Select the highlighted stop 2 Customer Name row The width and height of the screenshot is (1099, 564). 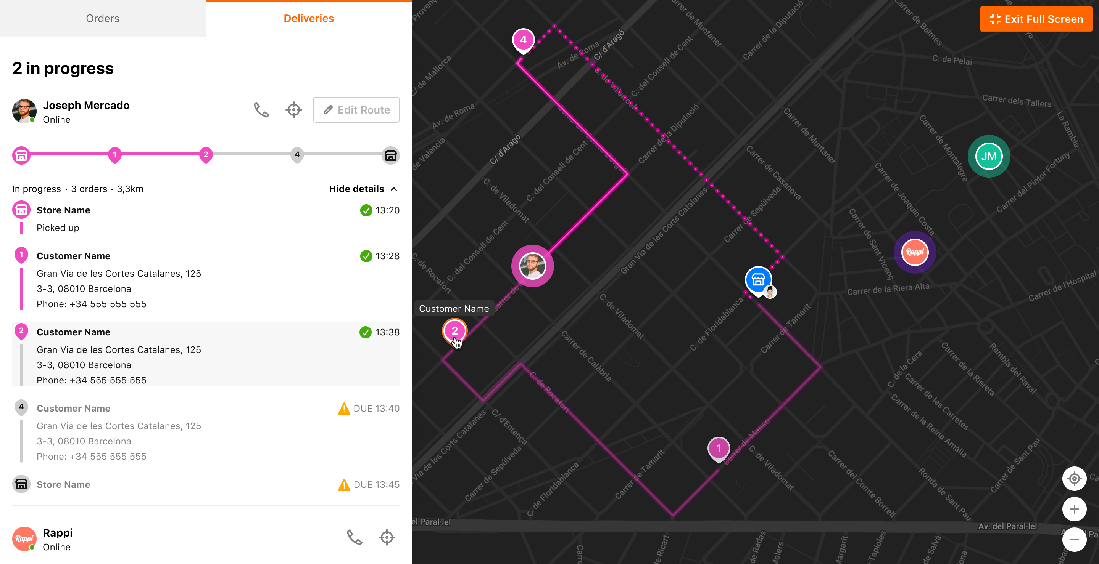pyautogui.click(x=206, y=354)
